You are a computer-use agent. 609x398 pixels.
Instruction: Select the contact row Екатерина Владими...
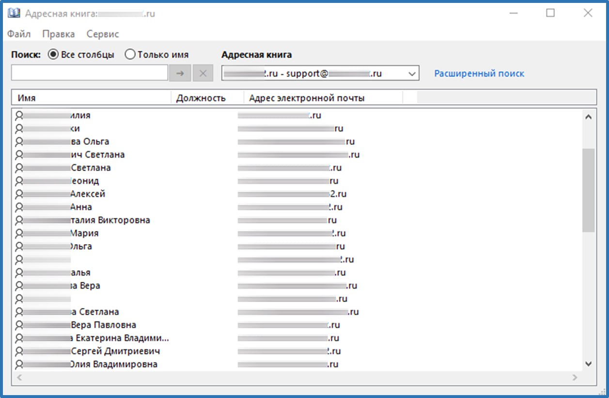coord(297,338)
